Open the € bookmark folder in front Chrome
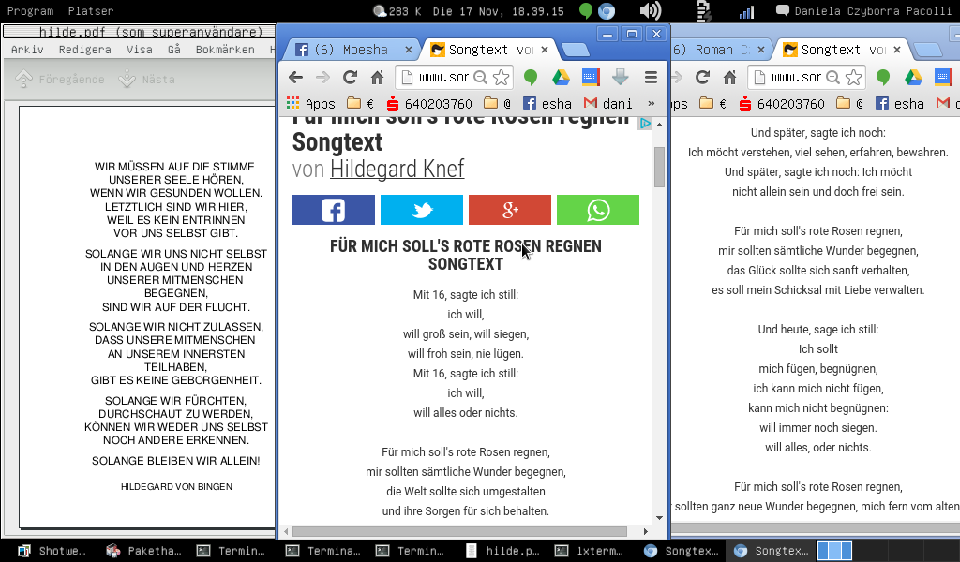 361,103
